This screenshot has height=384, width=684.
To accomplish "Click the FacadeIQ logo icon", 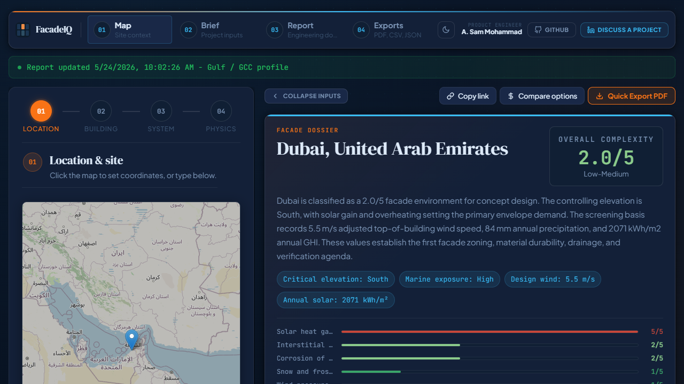I will [x=22, y=30].
